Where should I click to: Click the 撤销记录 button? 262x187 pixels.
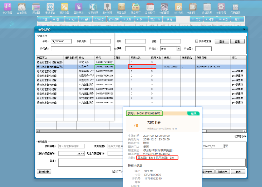point(44,172)
